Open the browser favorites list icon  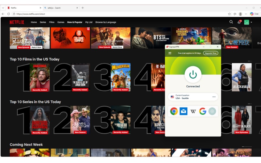(235, 14)
